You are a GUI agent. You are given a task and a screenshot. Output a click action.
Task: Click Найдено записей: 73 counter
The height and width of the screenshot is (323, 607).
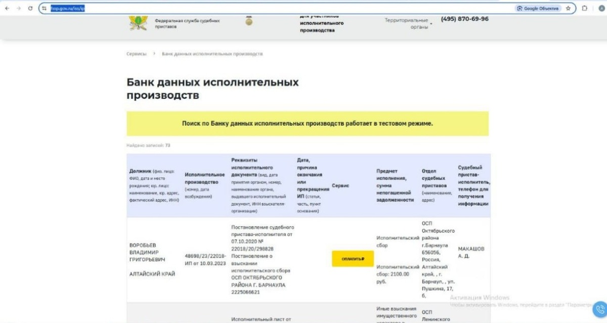(x=148, y=145)
